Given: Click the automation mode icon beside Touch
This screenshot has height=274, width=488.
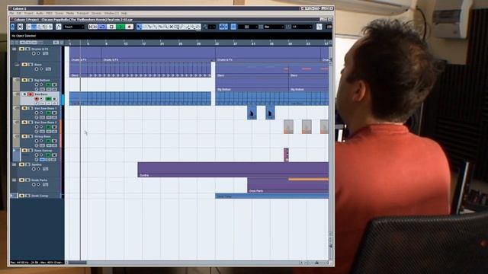Looking at the screenshot, I should [59, 27].
